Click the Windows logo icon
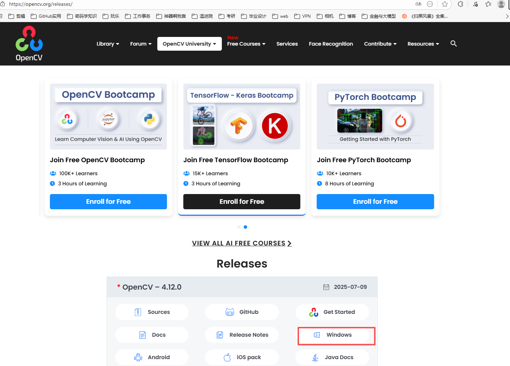The width and height of the screenshot is (510, 366). coord(317,335)
